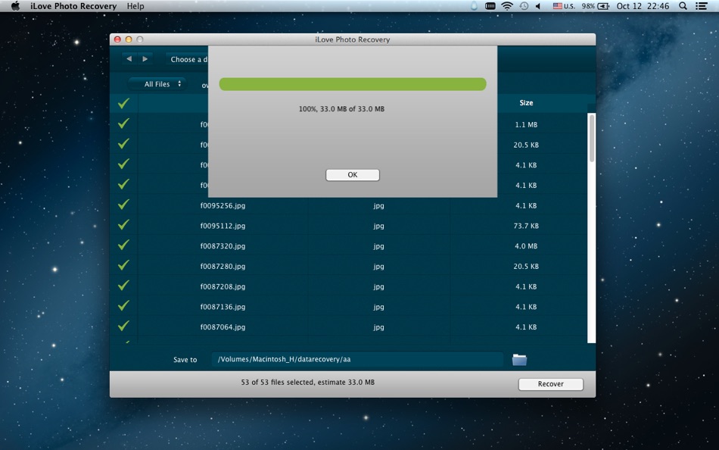This screenshot has width=719, height=450.
Task: Click the 98% battery percentage text
Action: click(588, 6)
